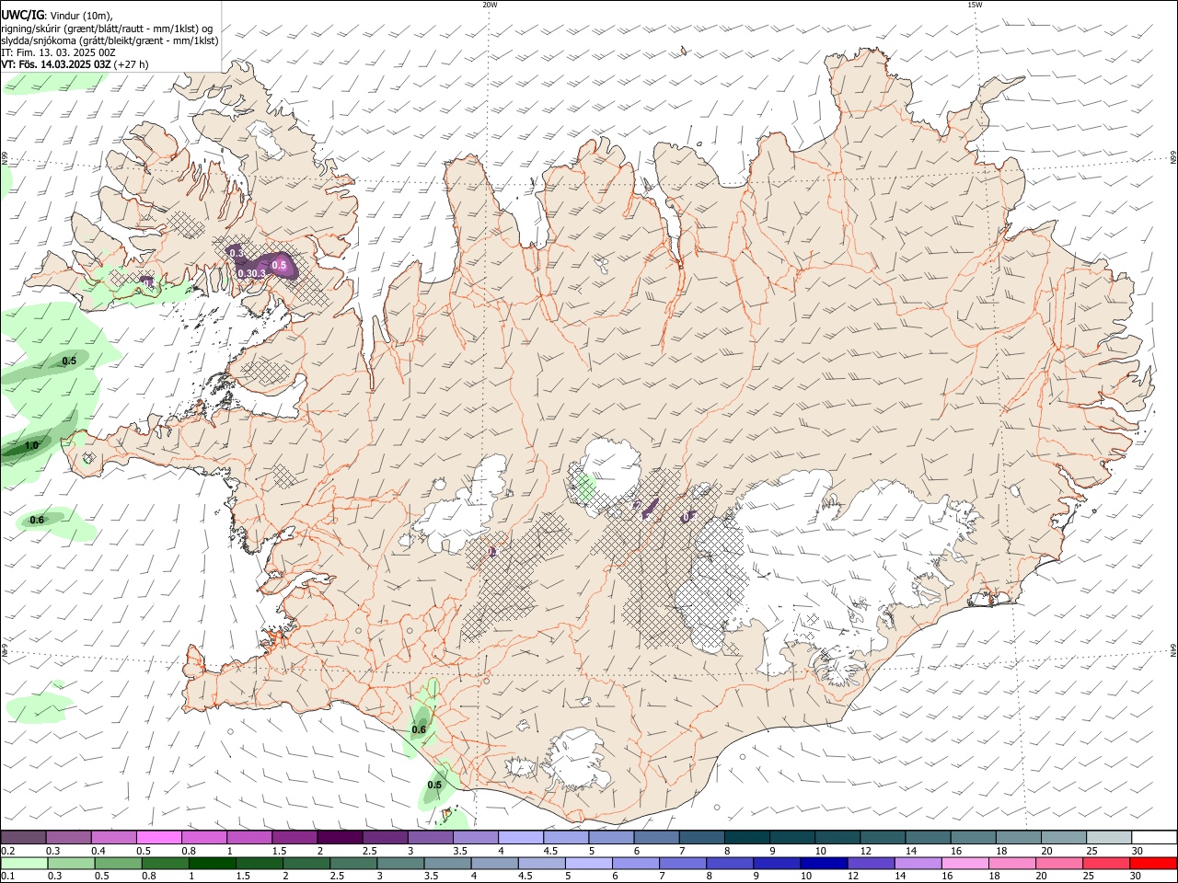Image resolution: width=1178 pixels, height=883 pixels.
Task: Click the 'UWC/IG' title text
Action: [22, 15]
